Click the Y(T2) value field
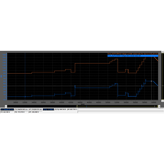 pos(61,110)
